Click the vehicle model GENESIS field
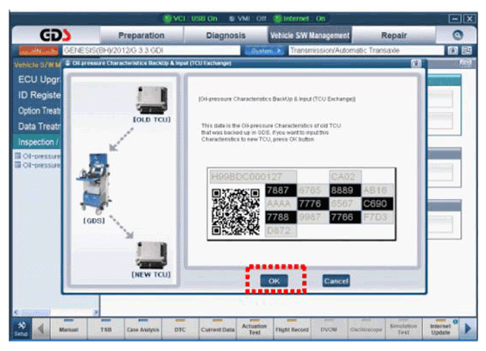This screenshot has height=351, width=486. (151, 51)
